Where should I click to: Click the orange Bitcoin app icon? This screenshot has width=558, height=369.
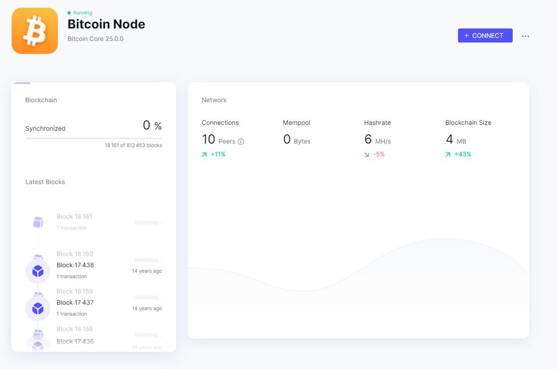pyautogui.click(x=35, y=31)
